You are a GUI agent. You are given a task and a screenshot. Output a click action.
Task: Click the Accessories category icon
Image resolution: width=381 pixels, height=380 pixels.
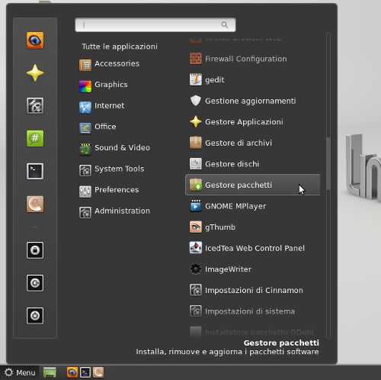tap(85, 65)
